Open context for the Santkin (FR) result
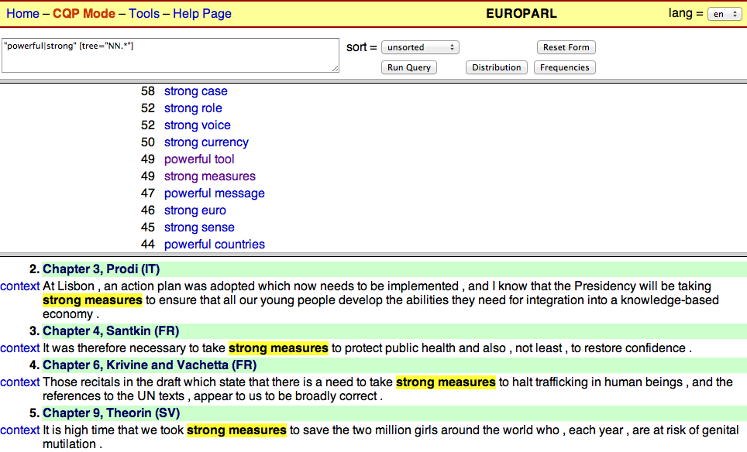The height and width of the screenshot is (452, 747). [20, 348]
